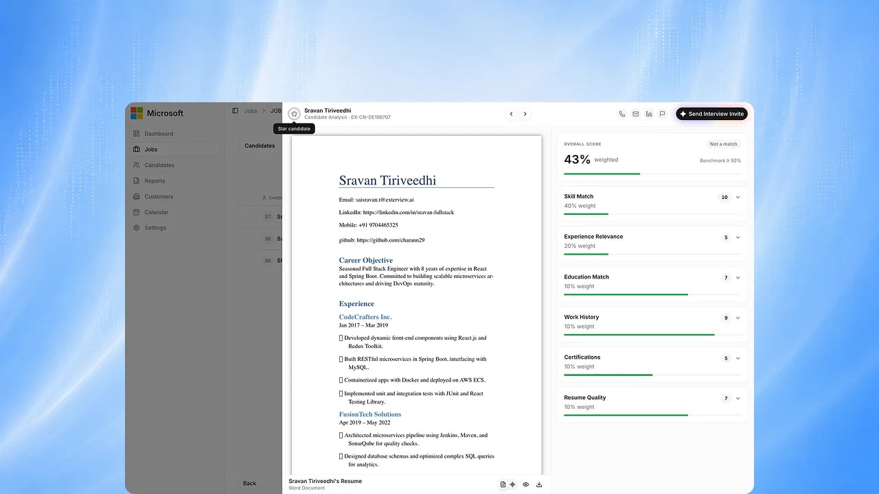Click Send Interview Invite button

[711, 114]
